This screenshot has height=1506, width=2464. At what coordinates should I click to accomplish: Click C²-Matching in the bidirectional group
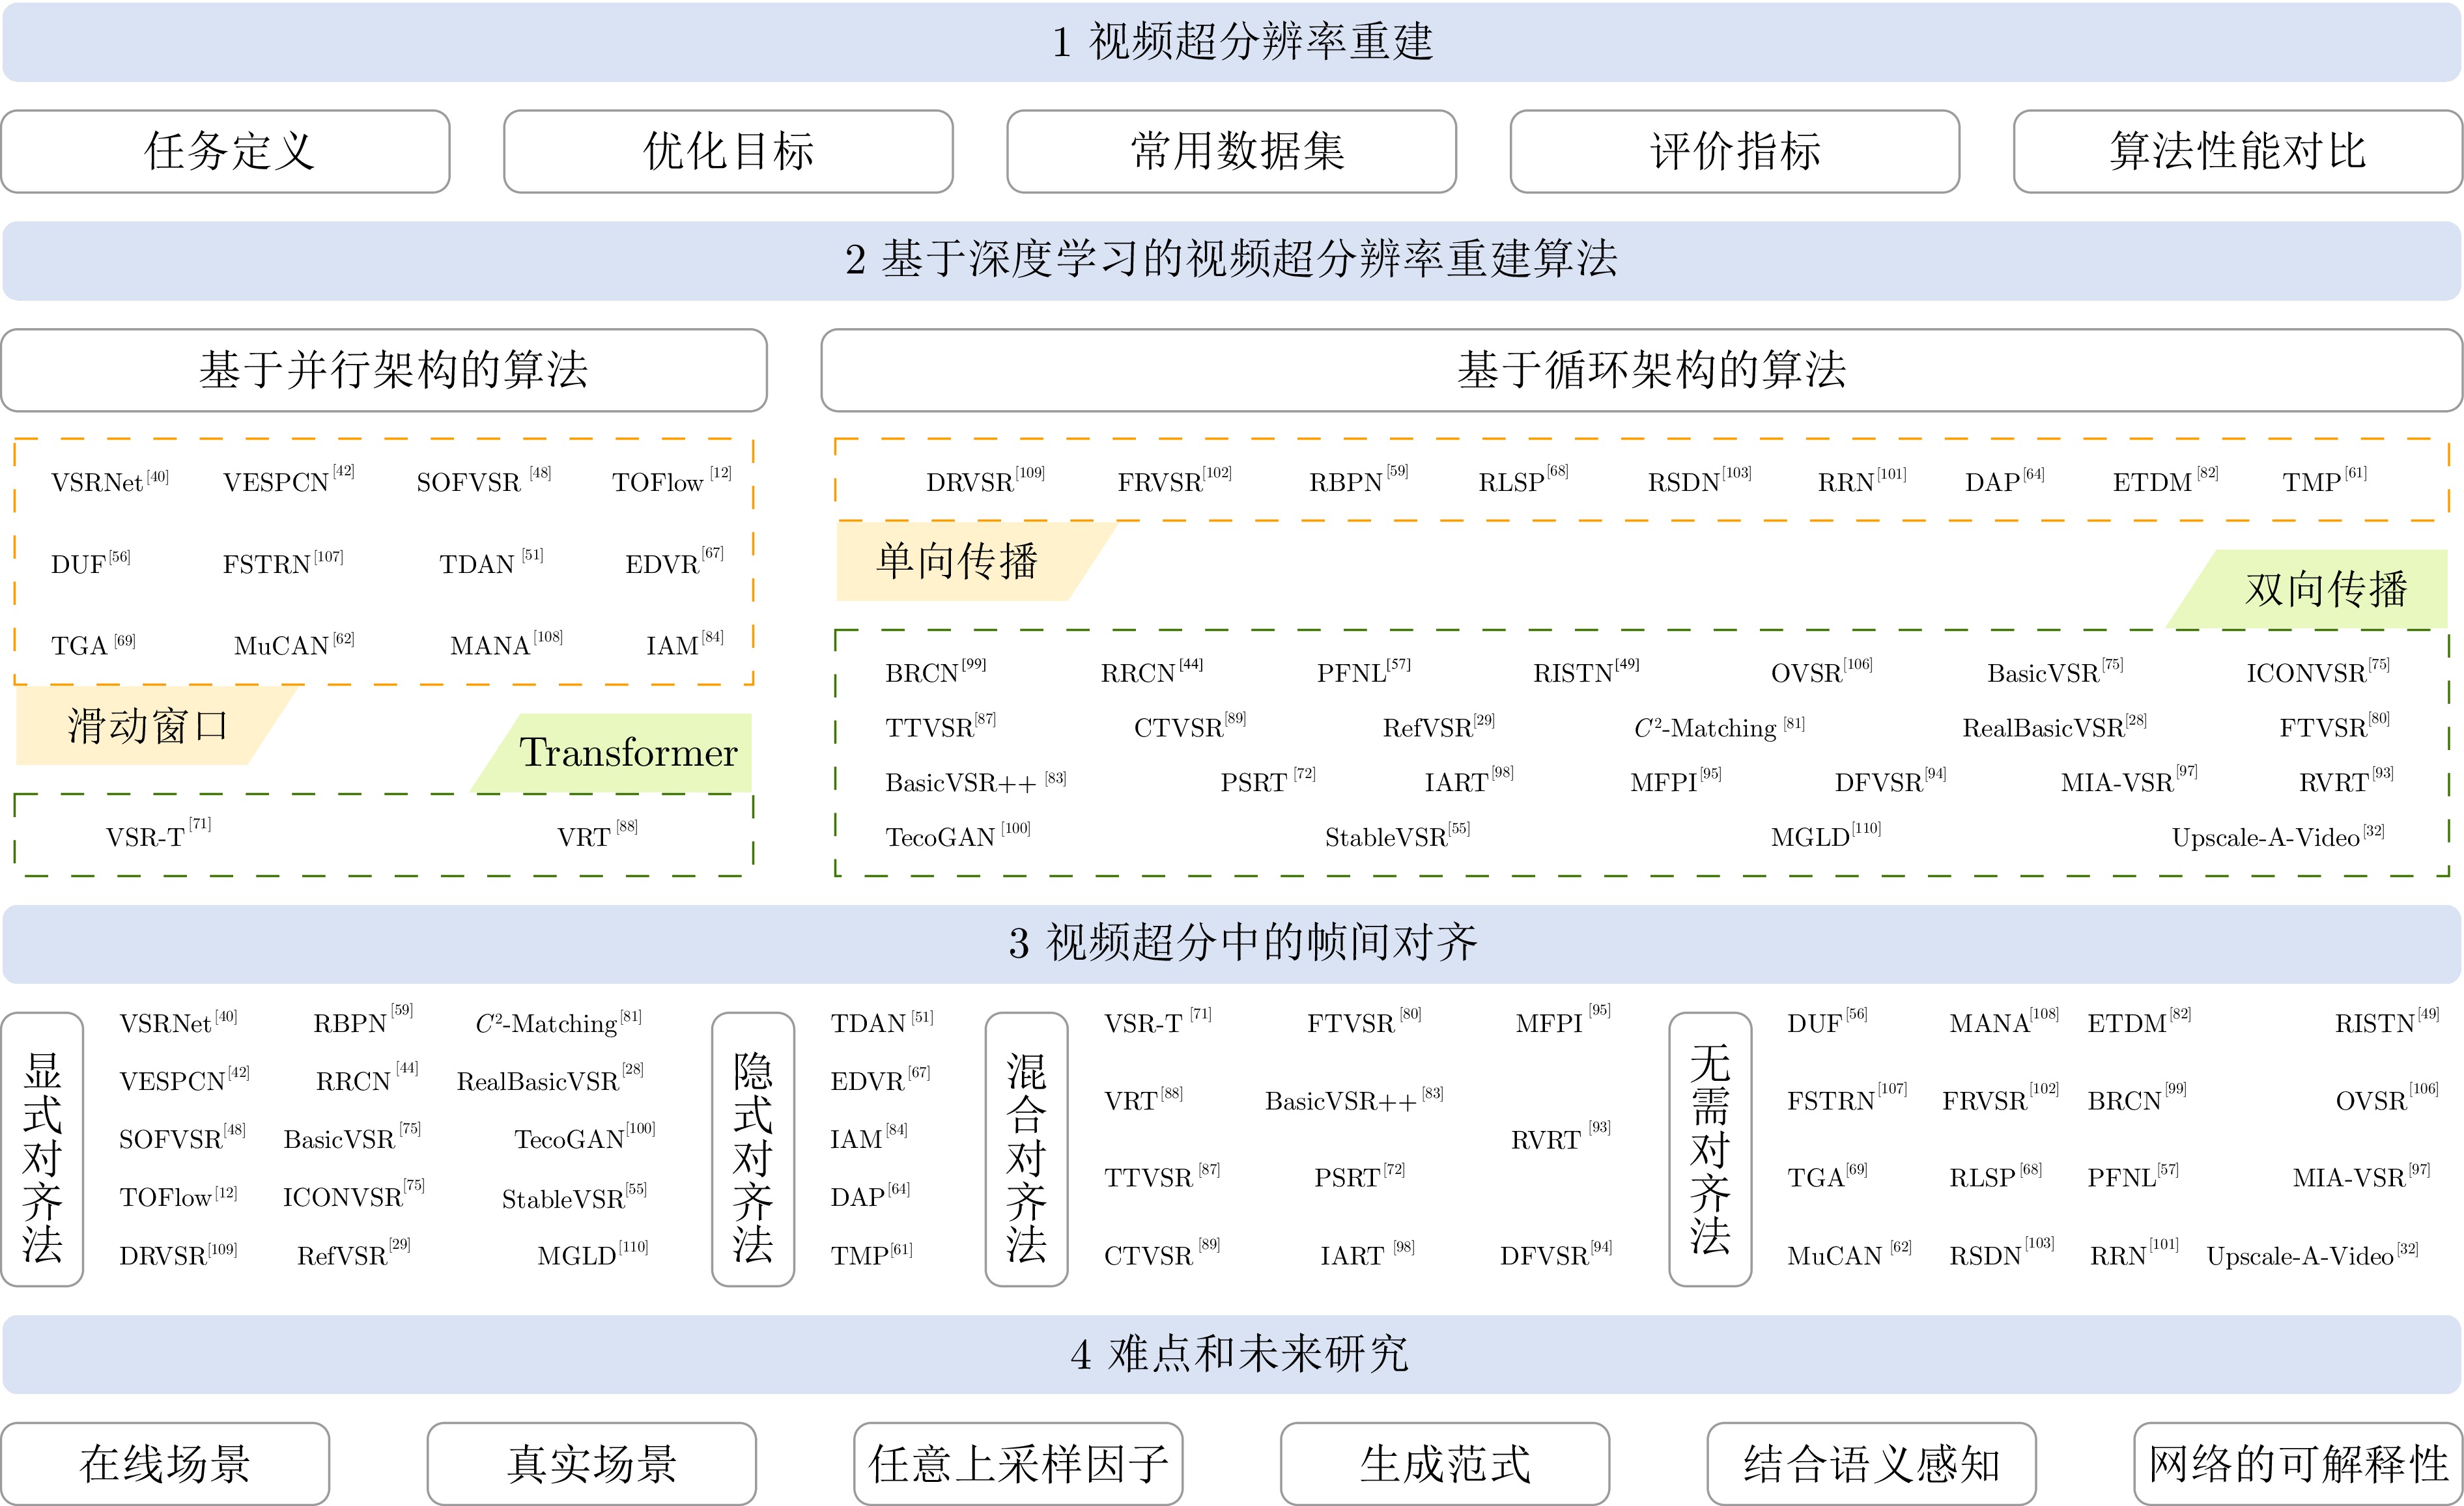click(1719, 727)
